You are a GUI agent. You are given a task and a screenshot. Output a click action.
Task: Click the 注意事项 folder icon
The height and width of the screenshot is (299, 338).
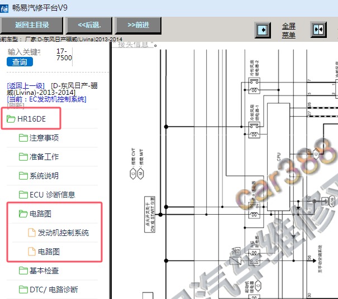point(23,138)
